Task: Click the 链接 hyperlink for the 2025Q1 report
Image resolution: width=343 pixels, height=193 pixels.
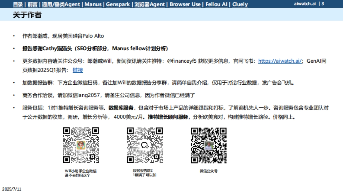Action: pos(77,70)
